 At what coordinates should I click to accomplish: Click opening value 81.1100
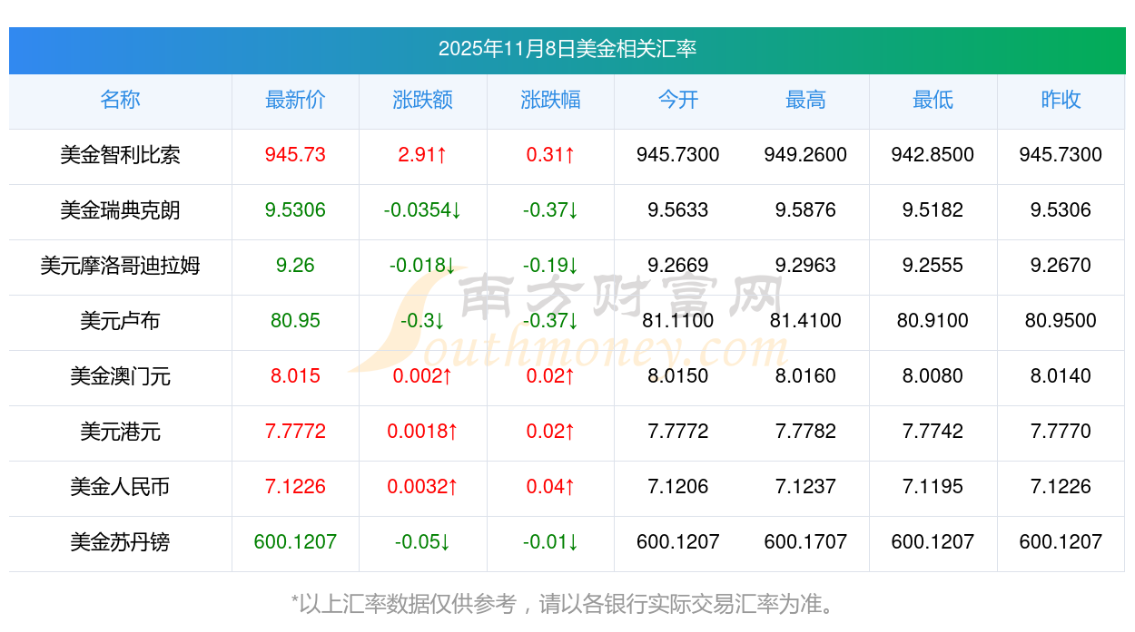pos(678,321)
